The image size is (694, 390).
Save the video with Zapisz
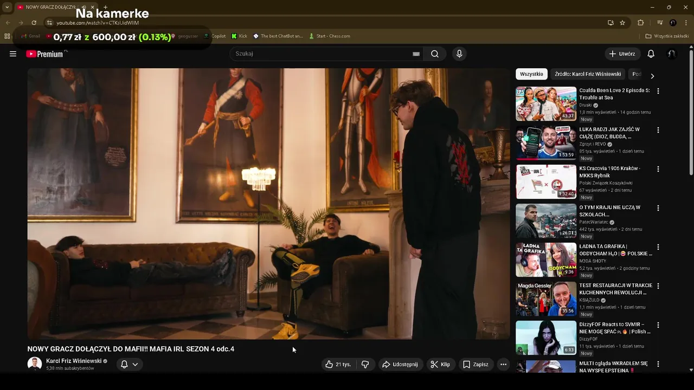coord(475,365)
